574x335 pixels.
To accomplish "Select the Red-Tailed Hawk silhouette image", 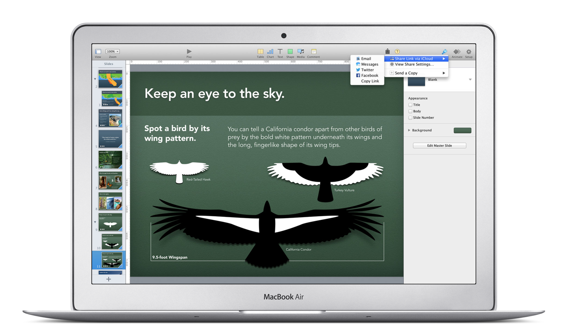I will click(179, 171).
